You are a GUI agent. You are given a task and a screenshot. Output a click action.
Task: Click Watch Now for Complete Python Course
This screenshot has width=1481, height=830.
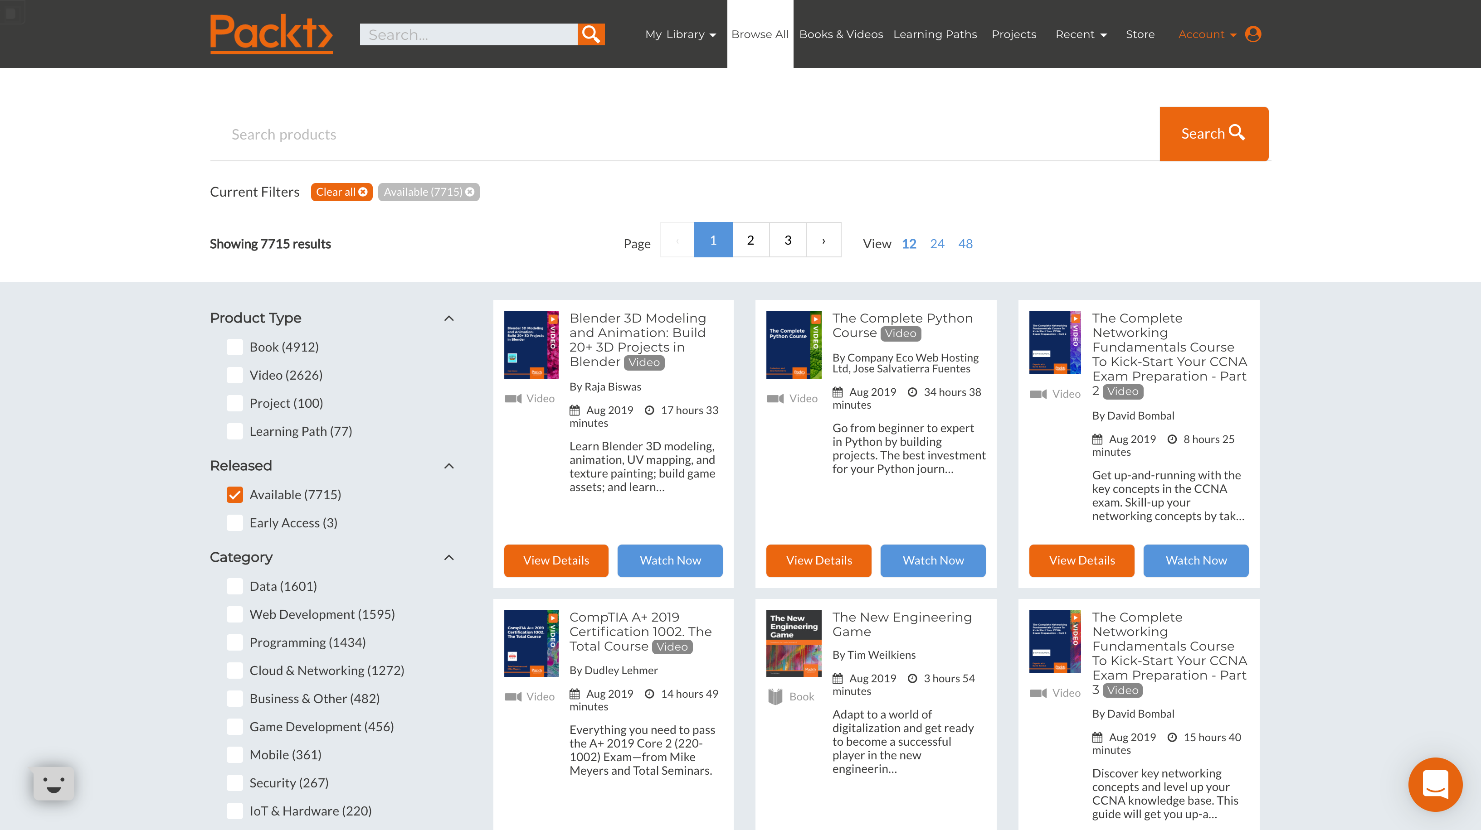(932, 560)
